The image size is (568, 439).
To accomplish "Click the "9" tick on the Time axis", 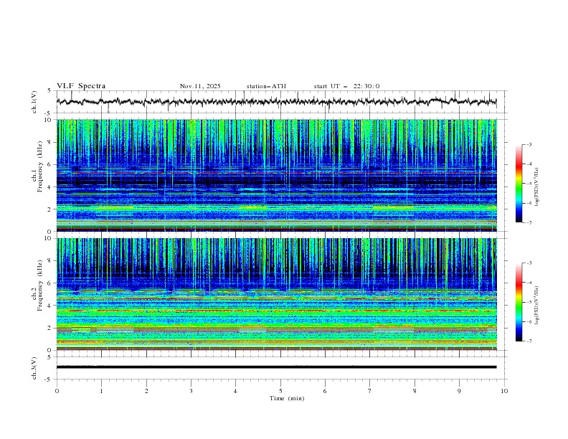I will [x=459, y=391].
